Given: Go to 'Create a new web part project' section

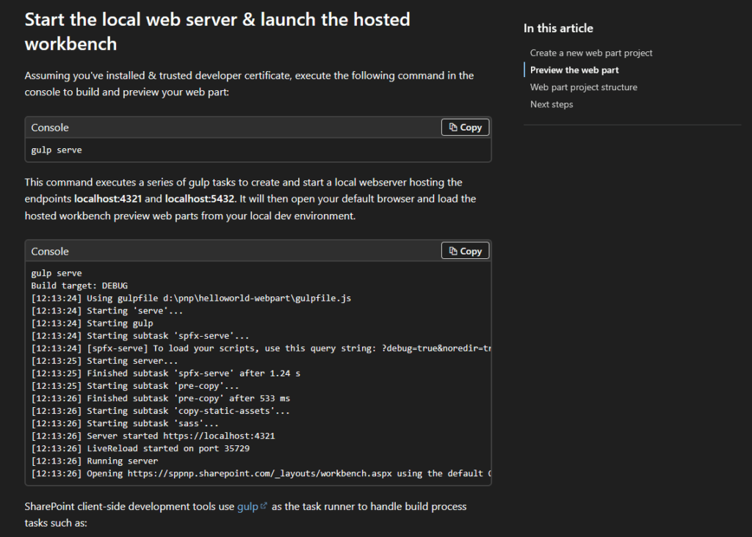Looking at the screenshot, I should coord(591,53).
